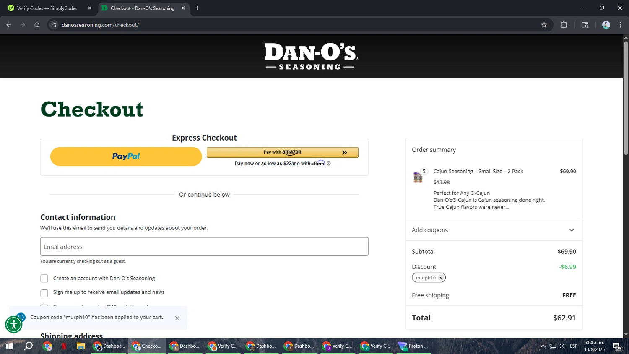The height and width of the screenshot is (354, 629).
Task: Open the accessibility widget icon
Action: pyautogui.click(x=13, y=325)
